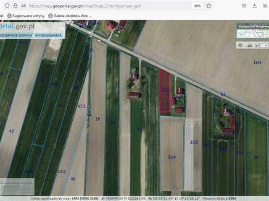Image resolution: width=269 pixels, height=201 pixels.
Task: Click the grid icon beside the print icon
Action: click(241, 45)
